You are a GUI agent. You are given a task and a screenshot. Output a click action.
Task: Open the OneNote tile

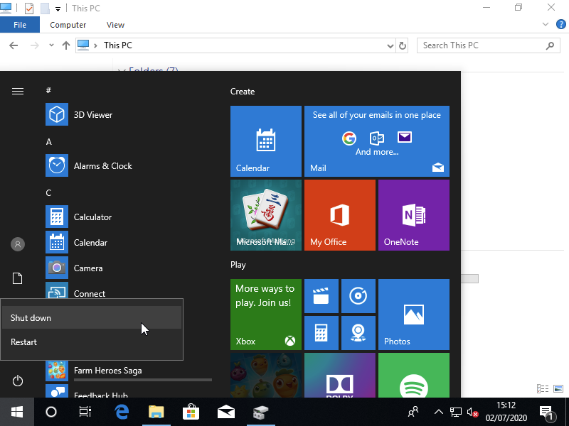414,215
